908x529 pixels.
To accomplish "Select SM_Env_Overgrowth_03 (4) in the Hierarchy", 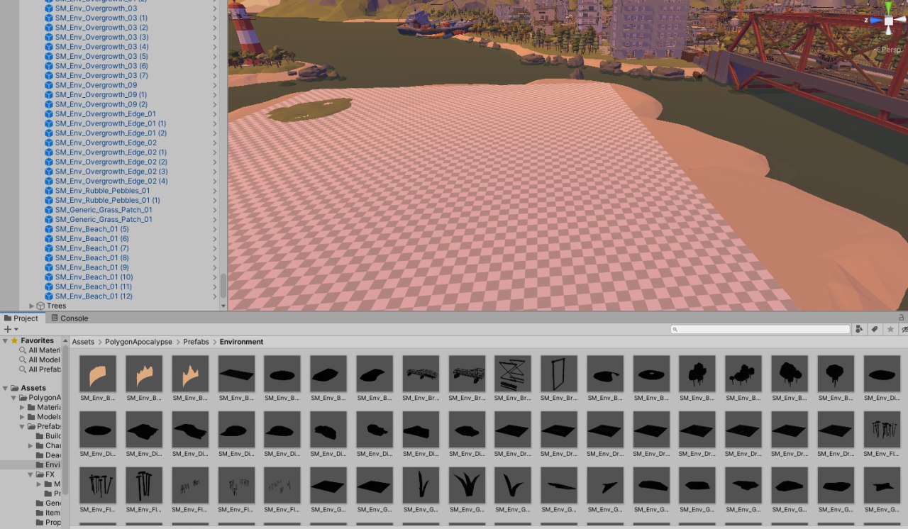I will tap(101, 47).
